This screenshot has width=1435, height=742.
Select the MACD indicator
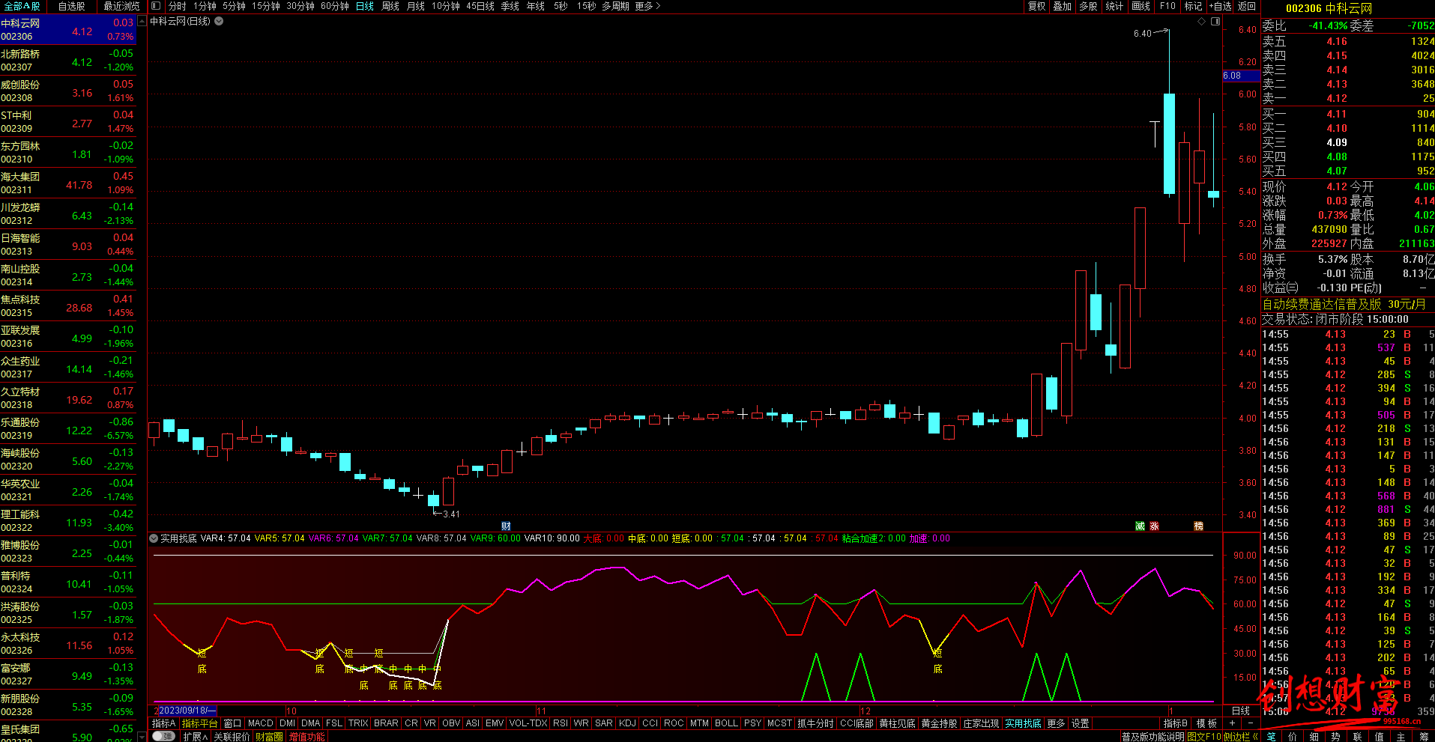pyautogui.click(x=260, y=723)
